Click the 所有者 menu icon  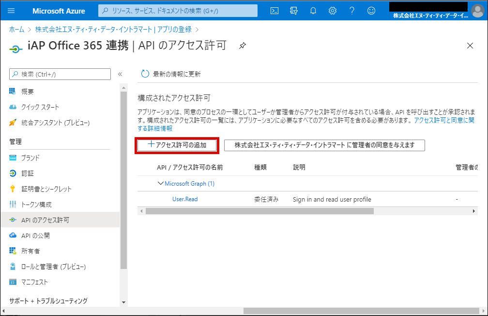tap(13, 251)
